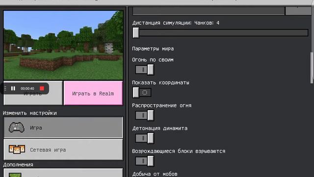Toggle the 'Распространение огня' switch

coord(144,116)
